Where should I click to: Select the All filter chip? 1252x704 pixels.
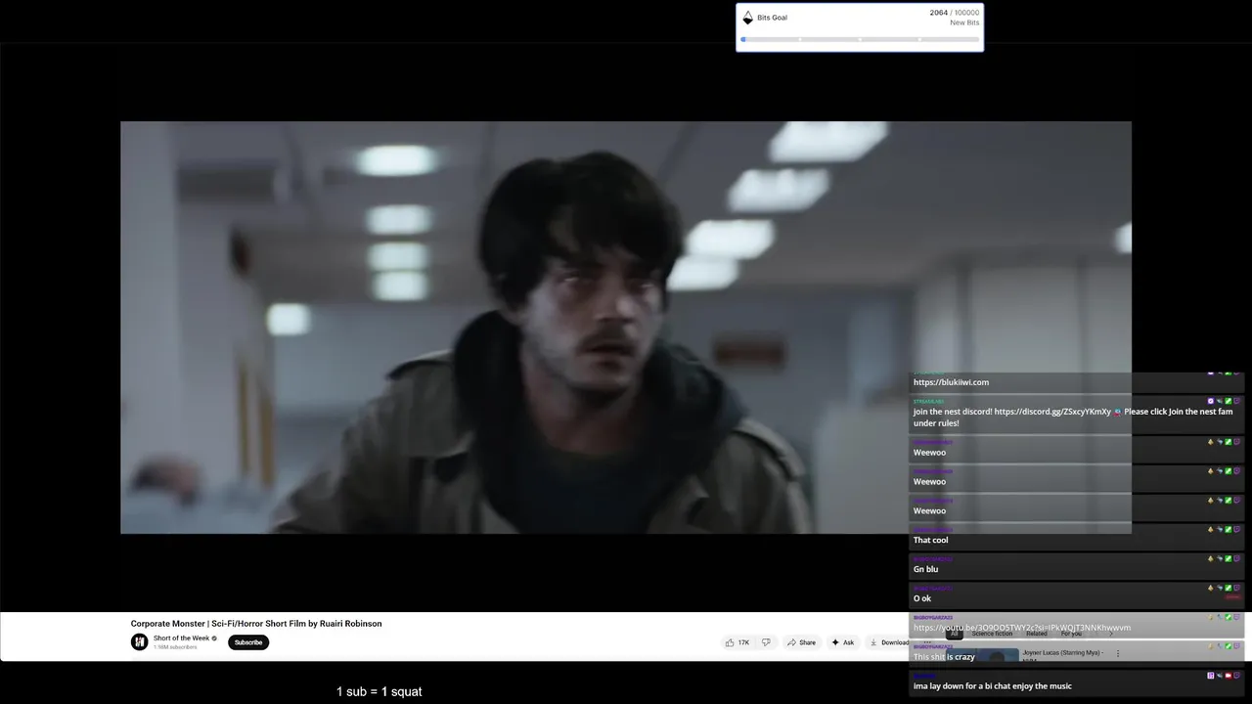954,634
